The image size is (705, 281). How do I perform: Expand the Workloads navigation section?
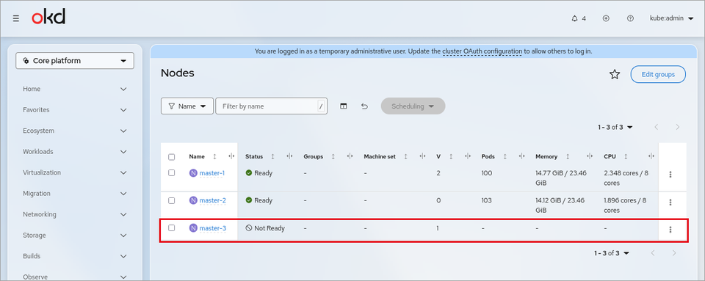[x=75, y=152]
